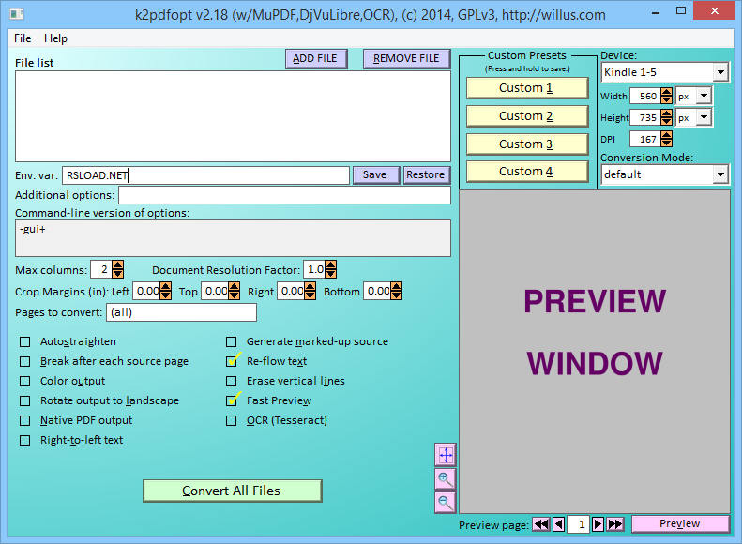Click the Restore button
This screenshot has width=742, height=544.
pos(426,175)
